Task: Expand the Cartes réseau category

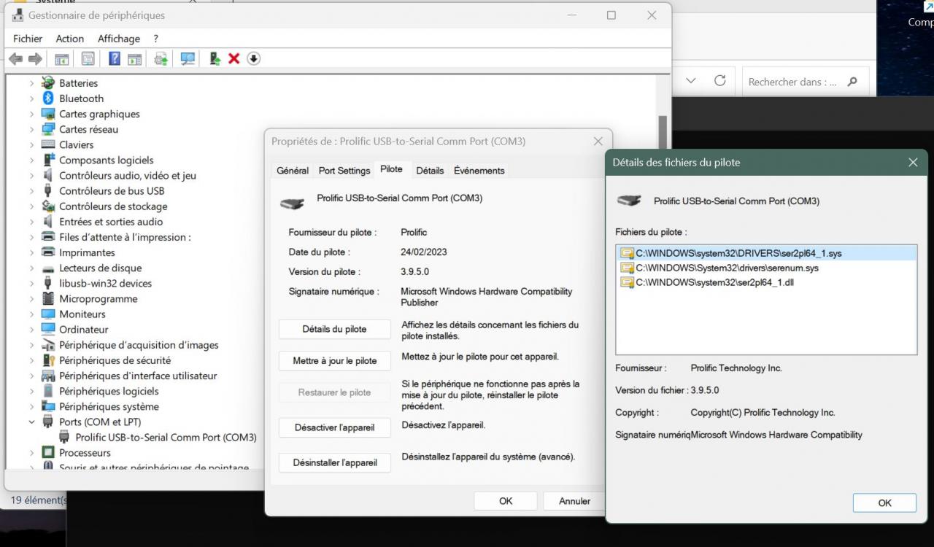Action: [31, 129]
